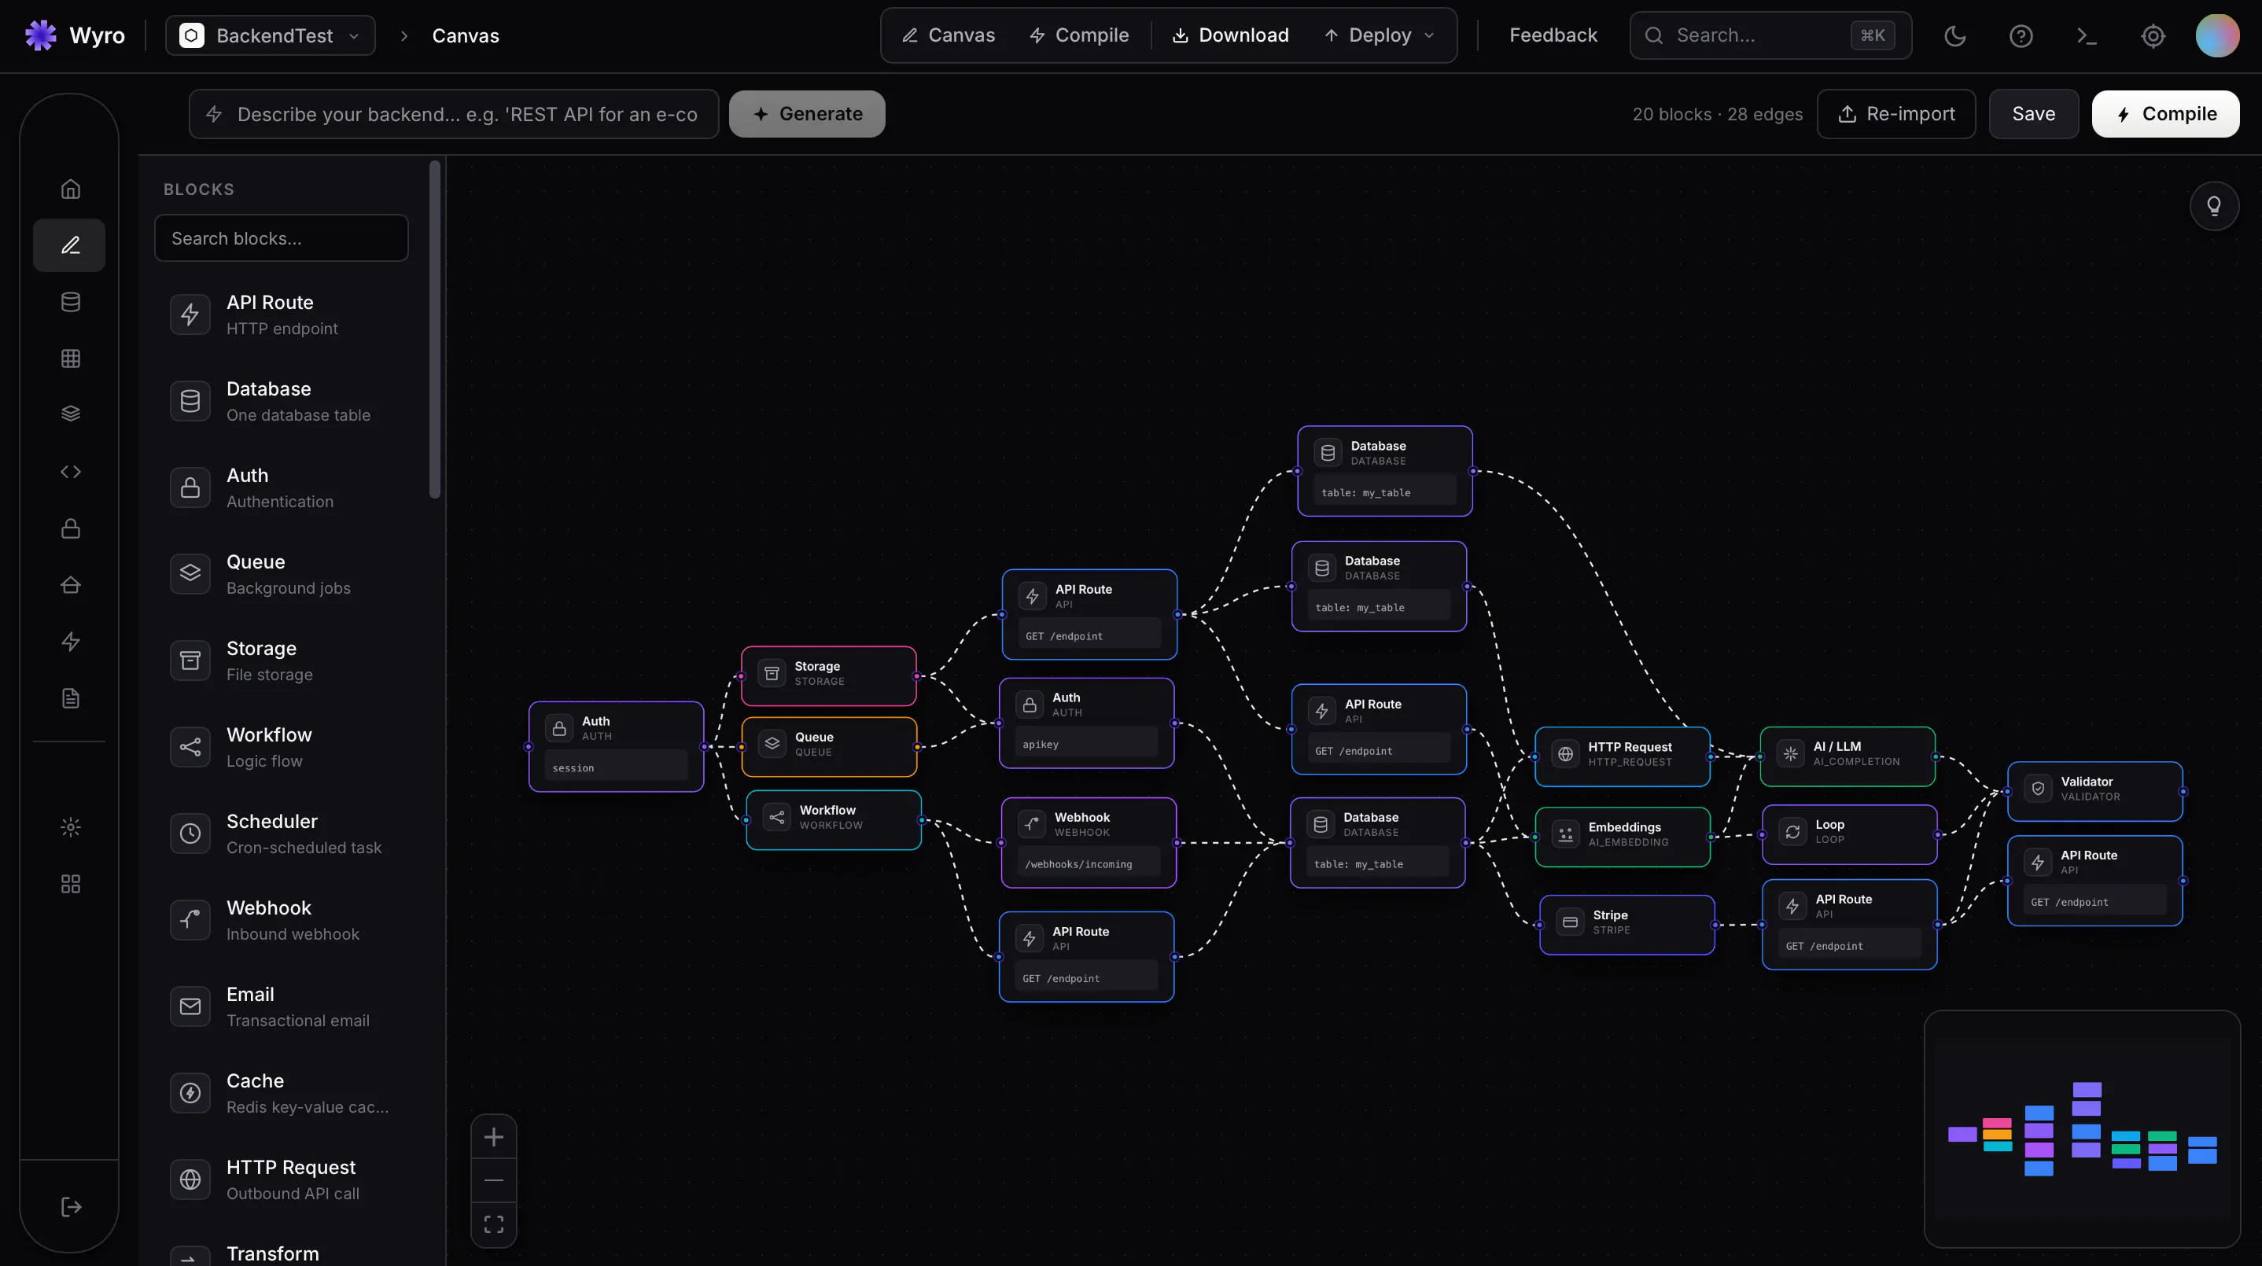
Task: Select the Auth session node on canvas
Action: 617,747
